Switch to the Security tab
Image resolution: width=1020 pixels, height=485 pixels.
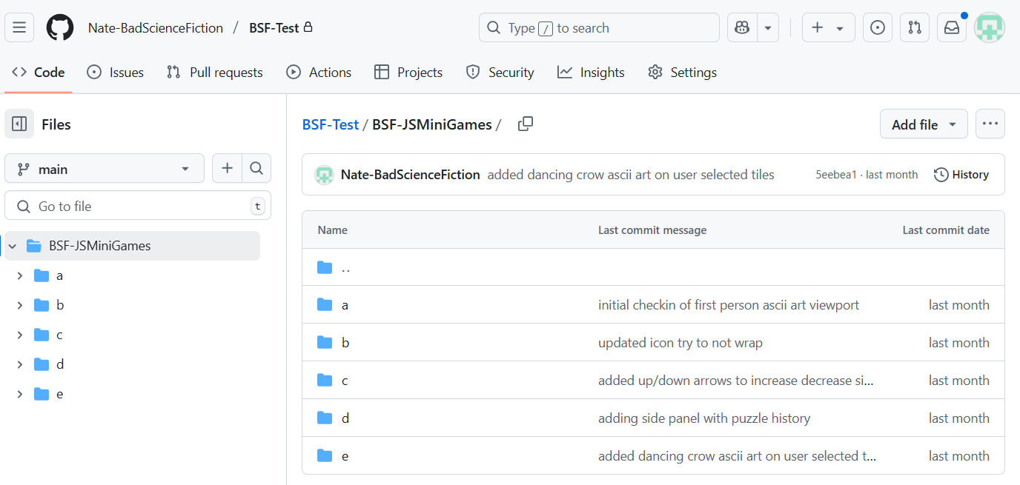tap(500, 72)
